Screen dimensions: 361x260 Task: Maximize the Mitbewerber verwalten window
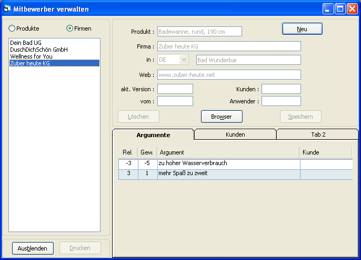point(339,9)
